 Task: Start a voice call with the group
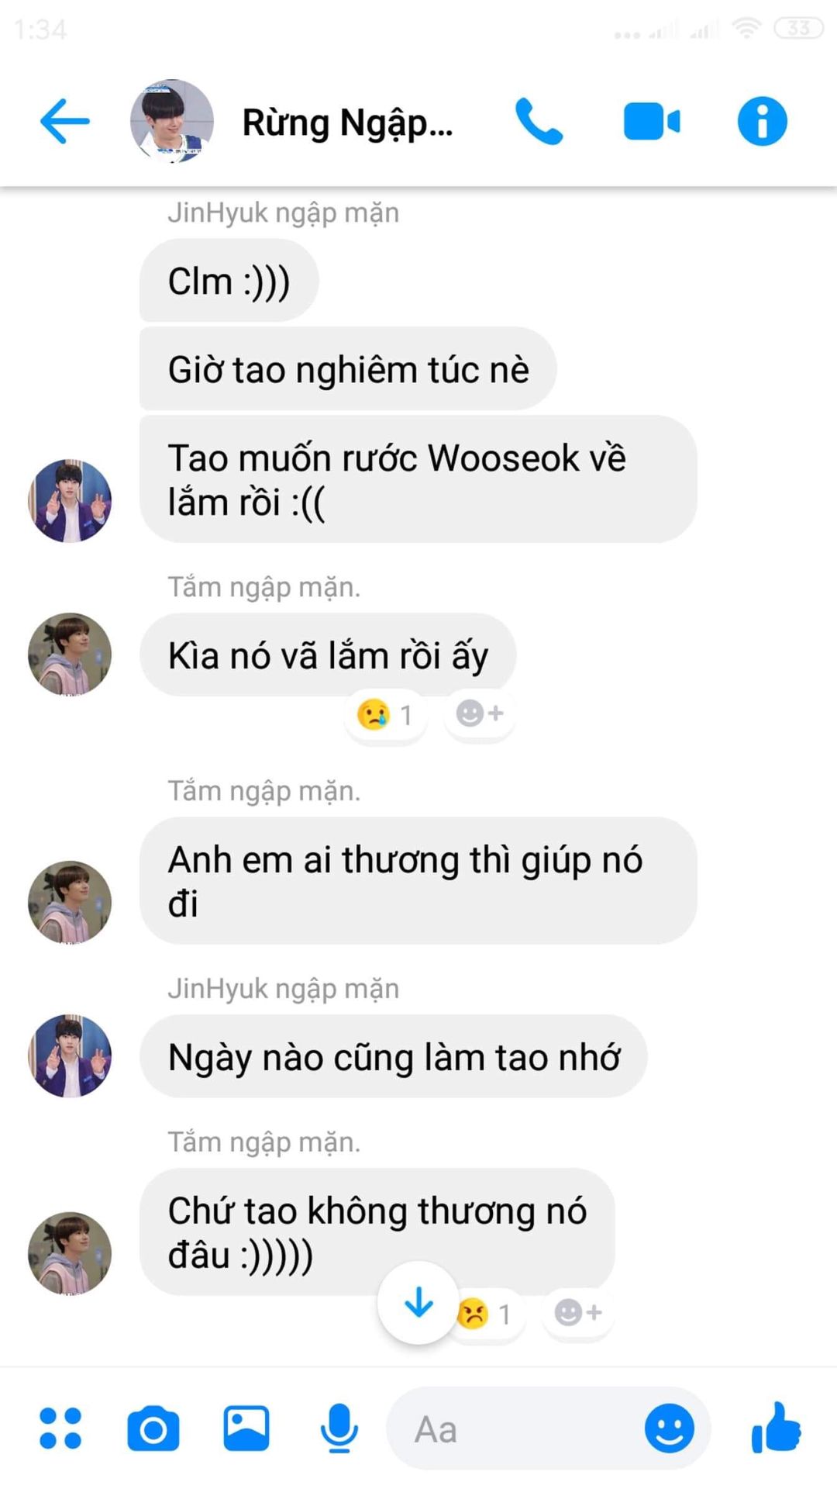click(x=539, y=121)
